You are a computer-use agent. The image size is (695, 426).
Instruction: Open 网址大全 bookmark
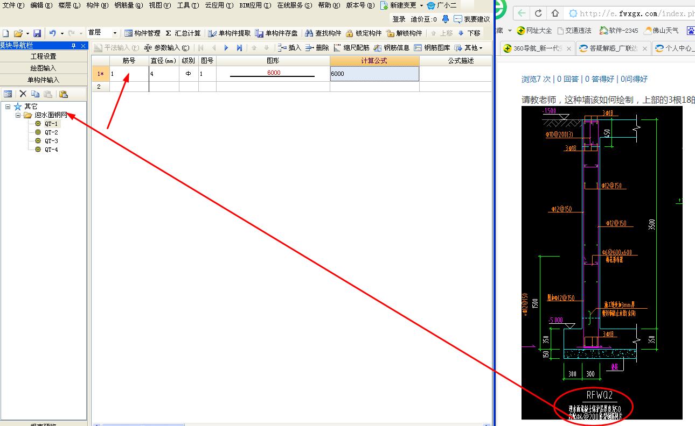[x=534, y=31]
